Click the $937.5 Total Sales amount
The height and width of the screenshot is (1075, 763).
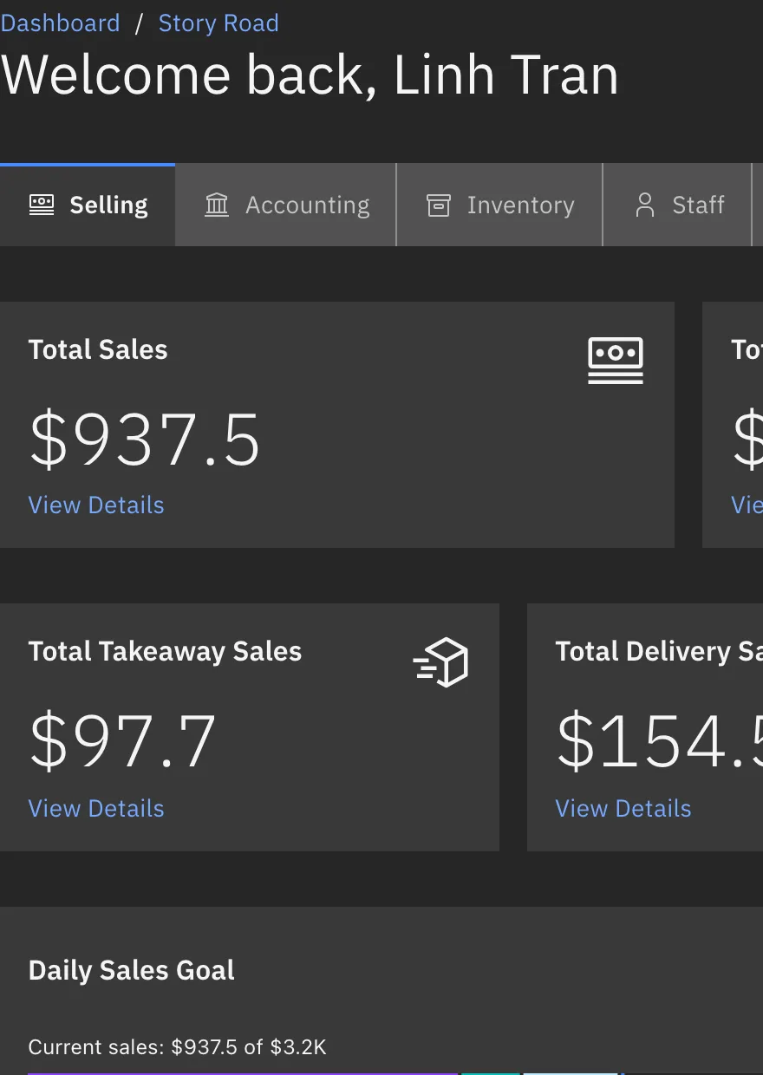tap(145, 440)
